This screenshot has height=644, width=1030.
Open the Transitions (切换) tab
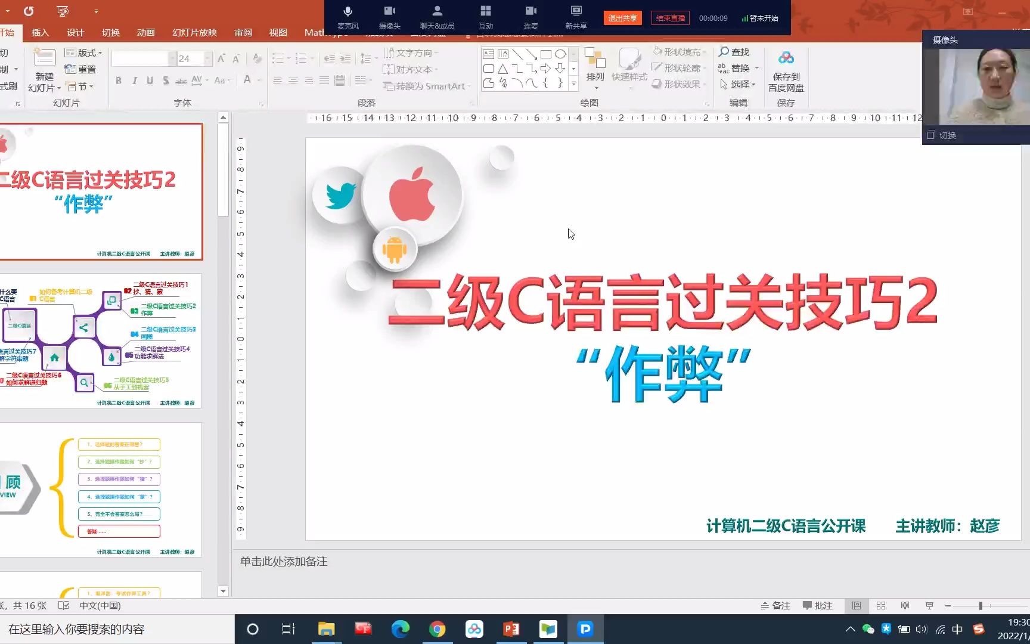111,32
